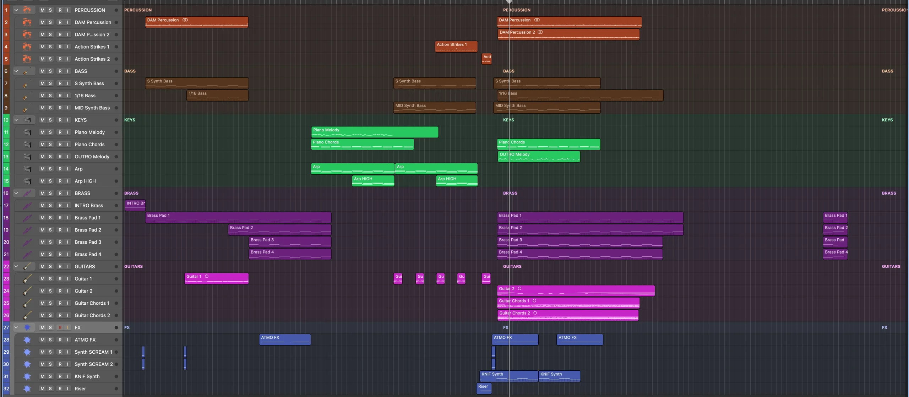Viewport: 909px width, 397px height.
Task: Click the starburst icon on ATMO FX track
Action: pos(27,340)
